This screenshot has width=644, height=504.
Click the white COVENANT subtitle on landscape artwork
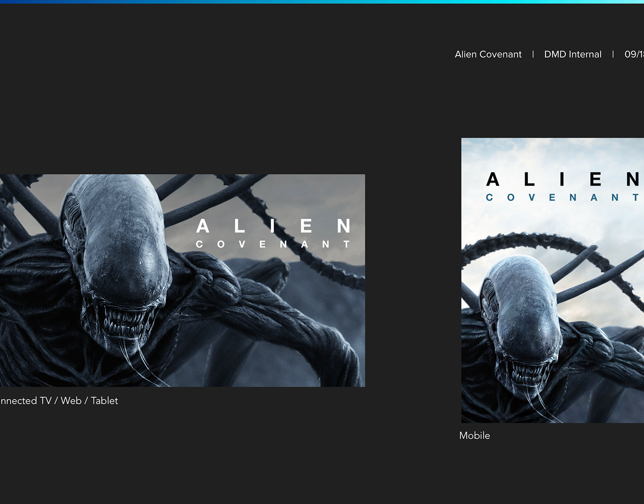point(273,244)
